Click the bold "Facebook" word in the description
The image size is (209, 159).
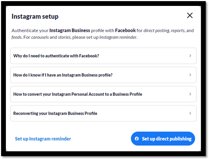[125, 30]
